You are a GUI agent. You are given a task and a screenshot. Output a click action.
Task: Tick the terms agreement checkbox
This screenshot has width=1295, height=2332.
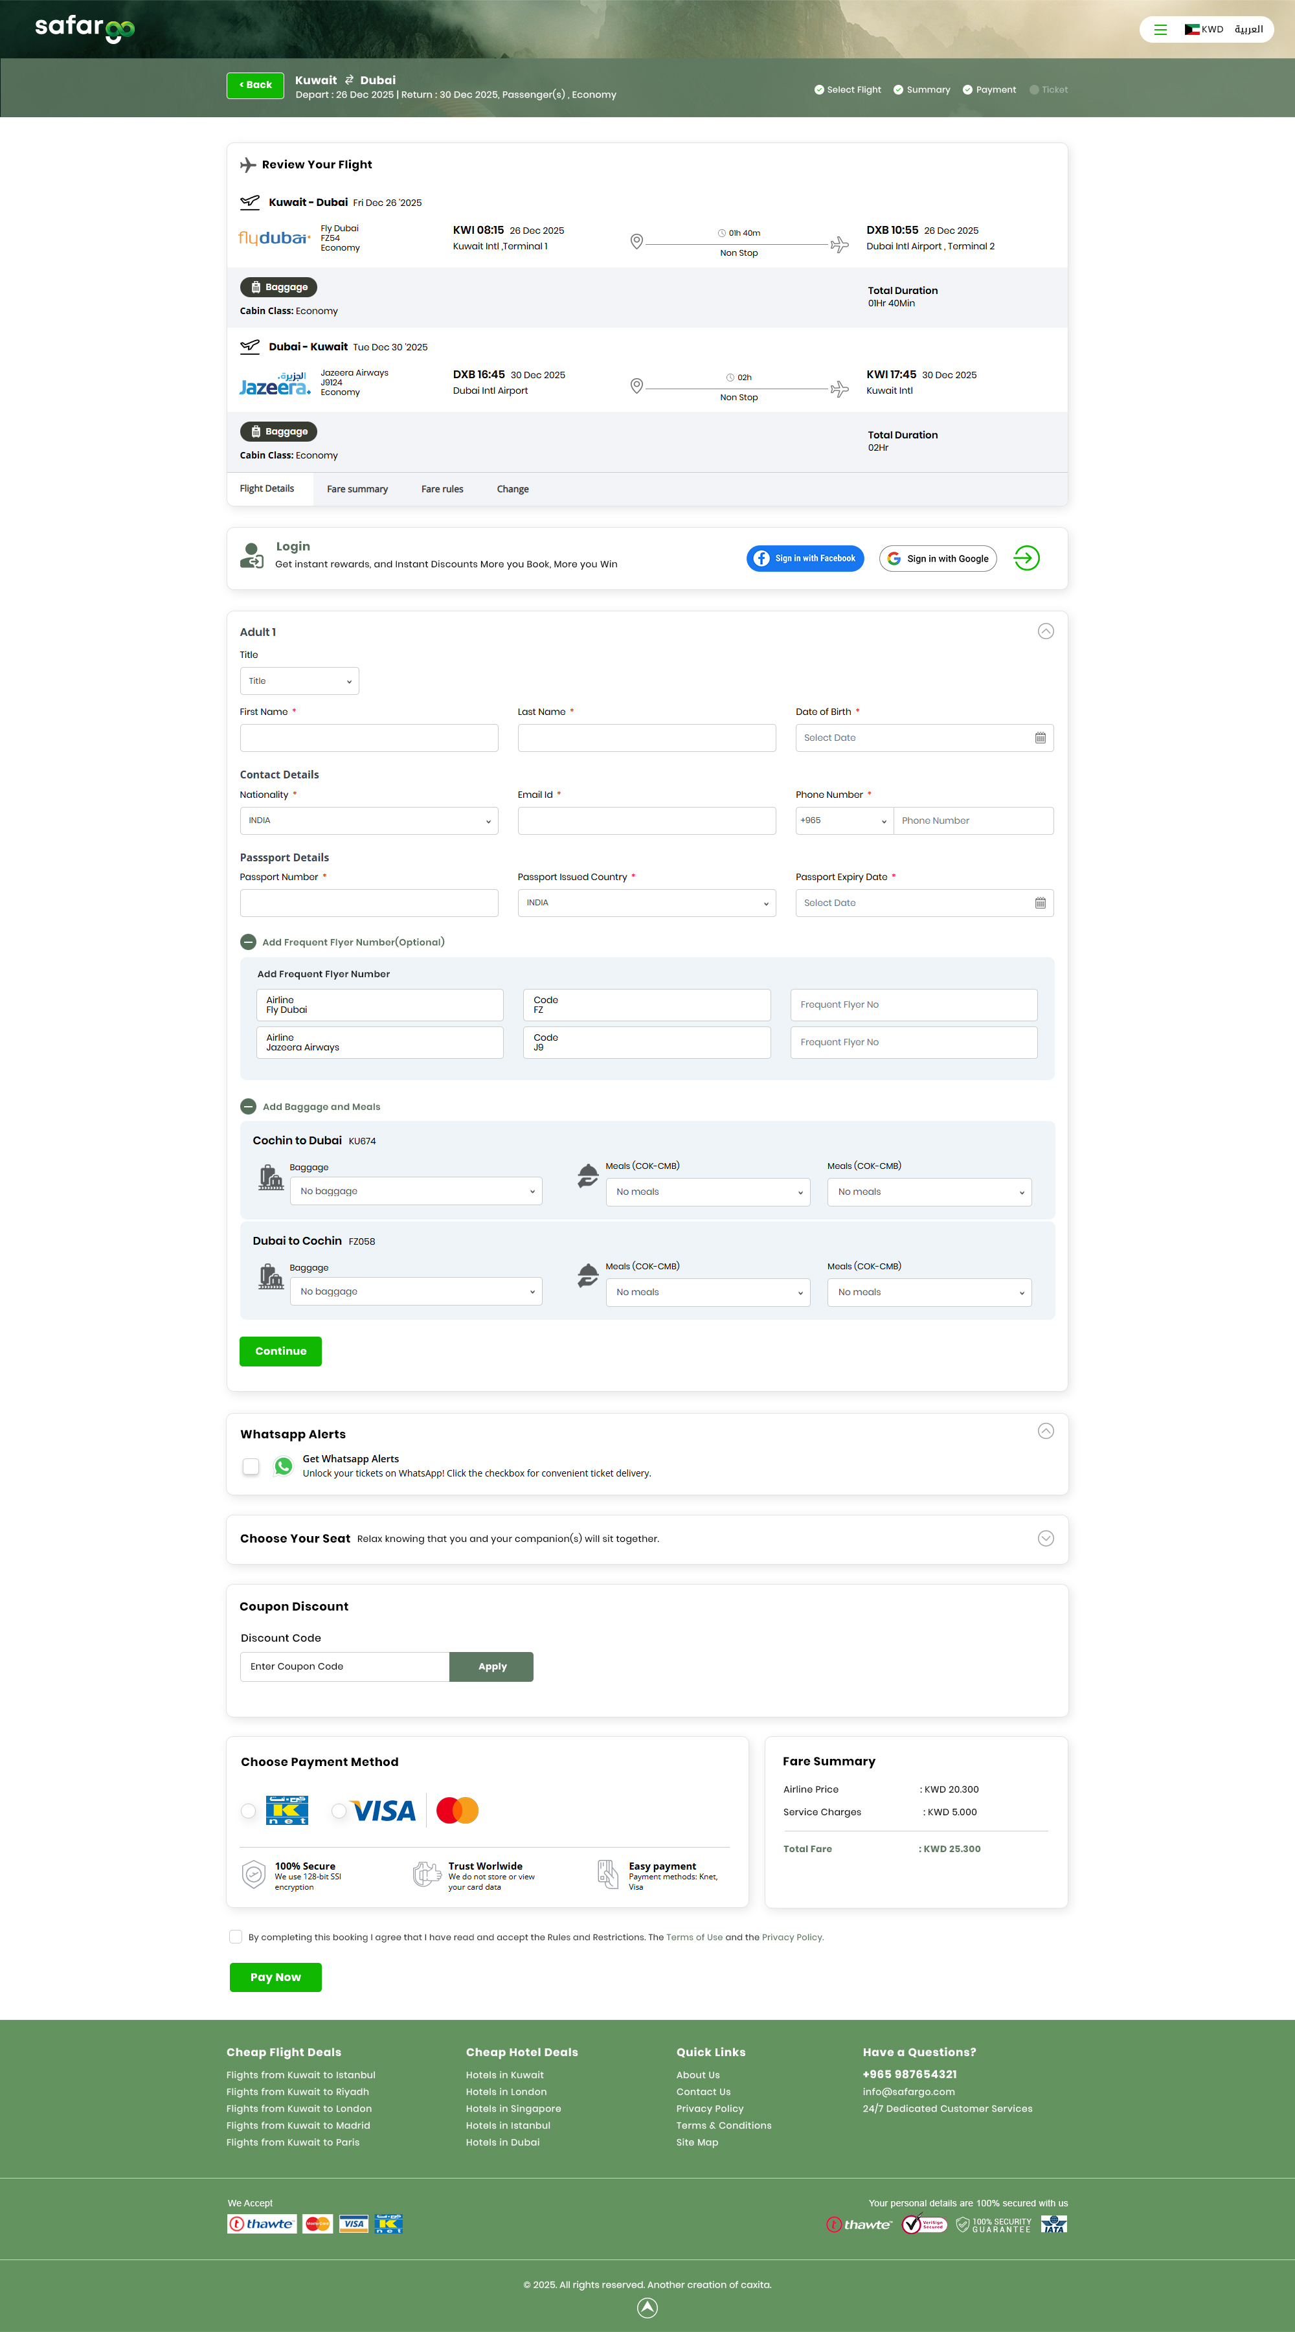coord(235,1936)
